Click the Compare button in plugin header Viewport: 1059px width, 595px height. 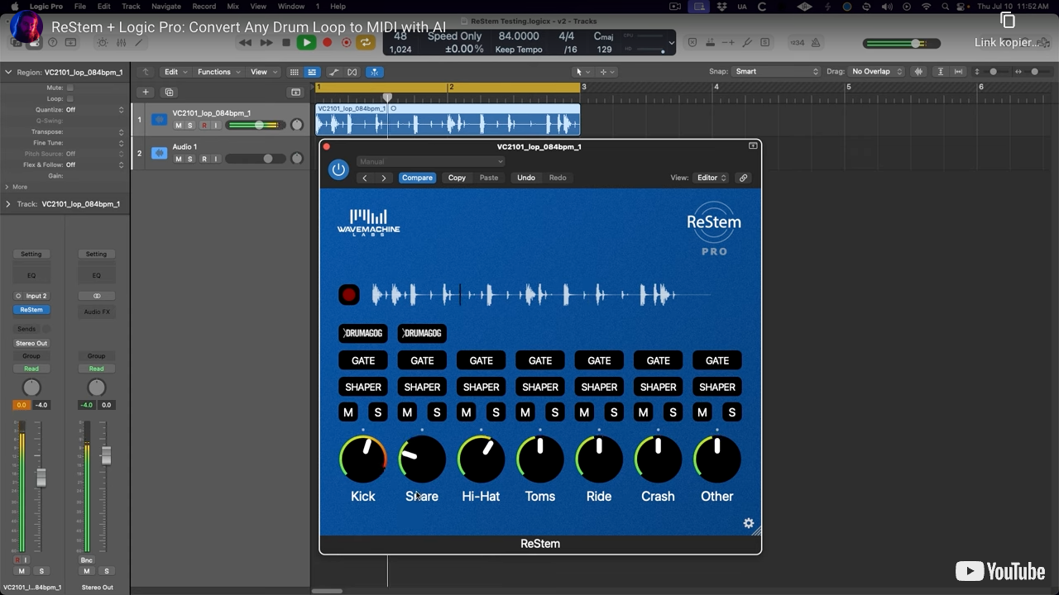[x=417, y=178]
